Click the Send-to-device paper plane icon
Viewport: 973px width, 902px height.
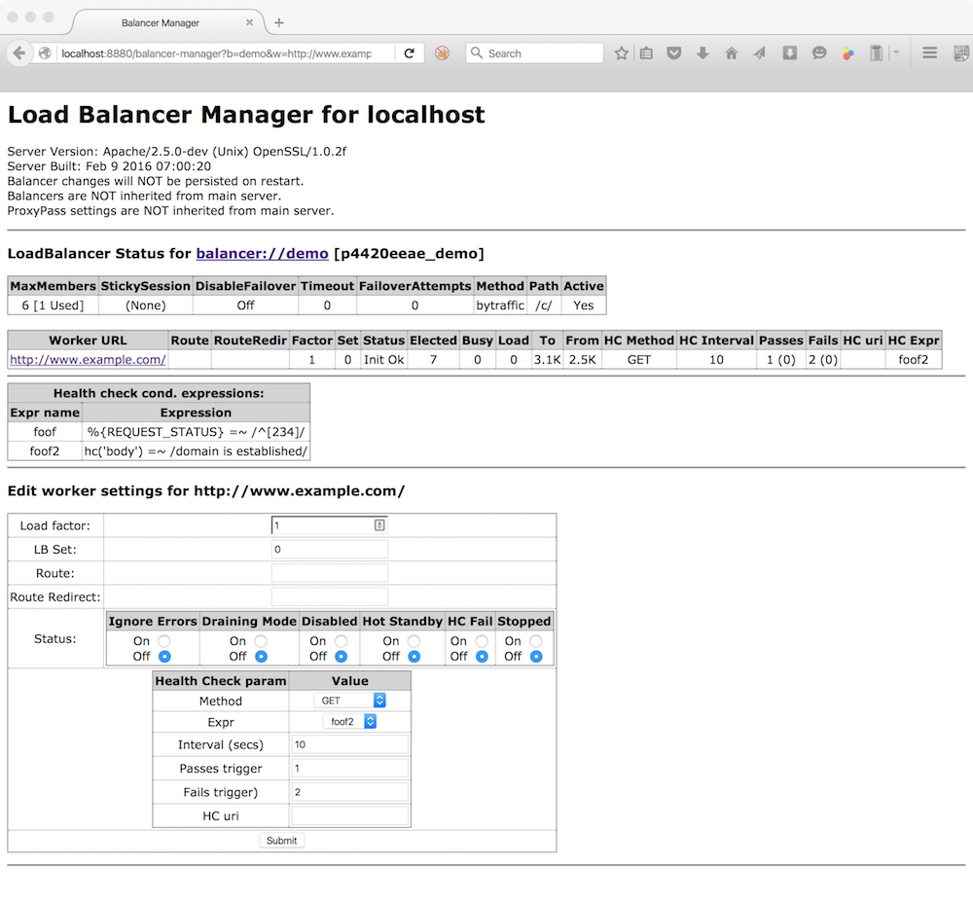pyautogui.click(x=759, y=54)
